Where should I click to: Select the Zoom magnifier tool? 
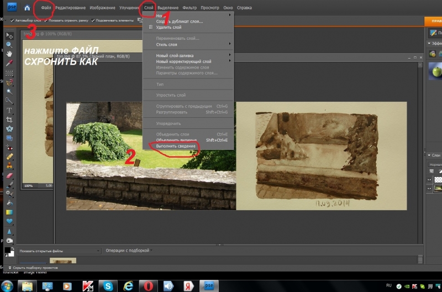pos(9,44)
